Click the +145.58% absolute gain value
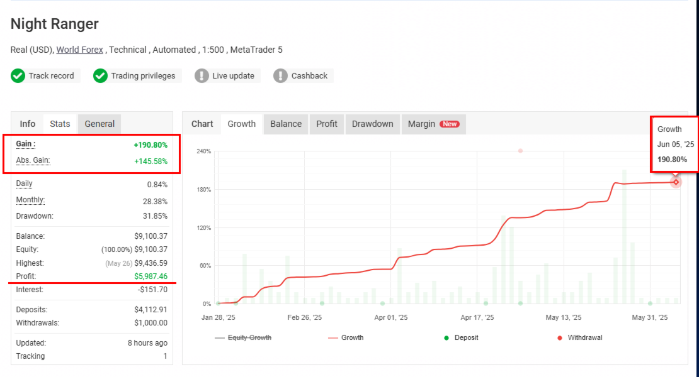Screen dimensions: 699x377 pyautogui.click(x=151, y=161)
